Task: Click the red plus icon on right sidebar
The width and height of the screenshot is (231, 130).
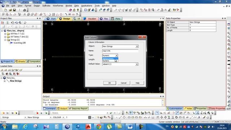Action: coord(228,68)
